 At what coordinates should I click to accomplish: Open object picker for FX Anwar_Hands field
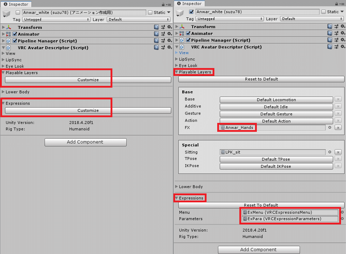click(x=330, y=127)
